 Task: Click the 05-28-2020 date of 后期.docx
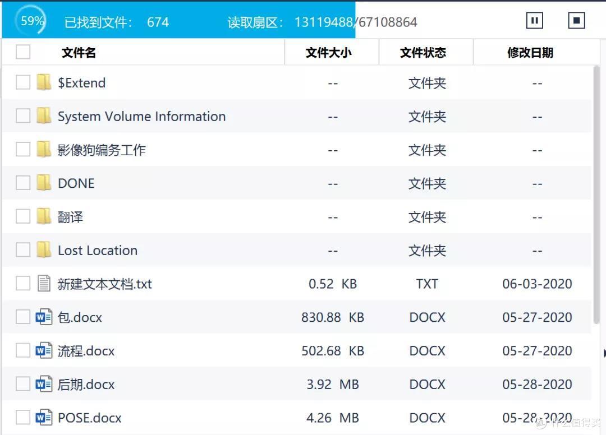(537, 385)
